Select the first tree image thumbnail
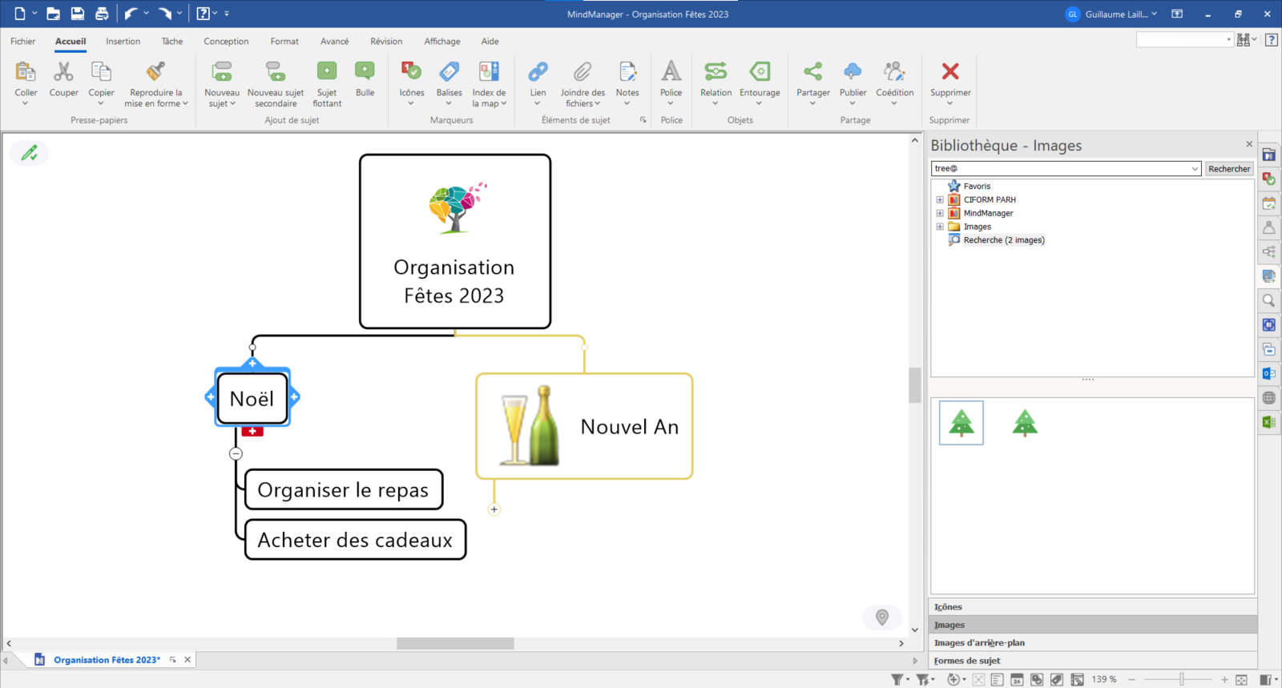Viewport: 1282px width, 688px height. pos(961,423)
